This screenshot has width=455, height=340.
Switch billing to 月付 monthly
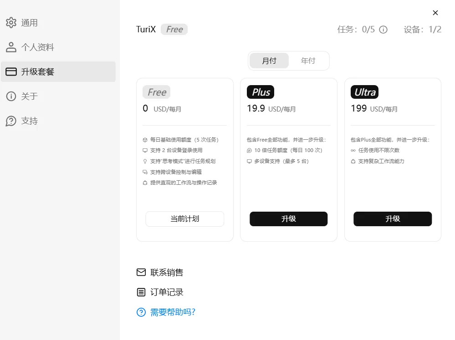269,61
